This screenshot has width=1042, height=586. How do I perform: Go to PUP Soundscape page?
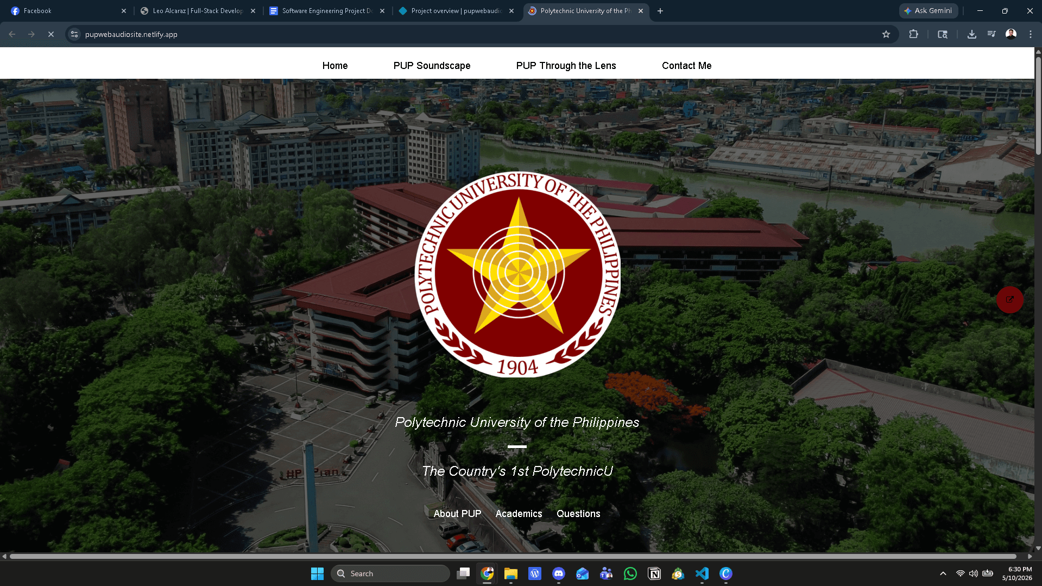432,66
